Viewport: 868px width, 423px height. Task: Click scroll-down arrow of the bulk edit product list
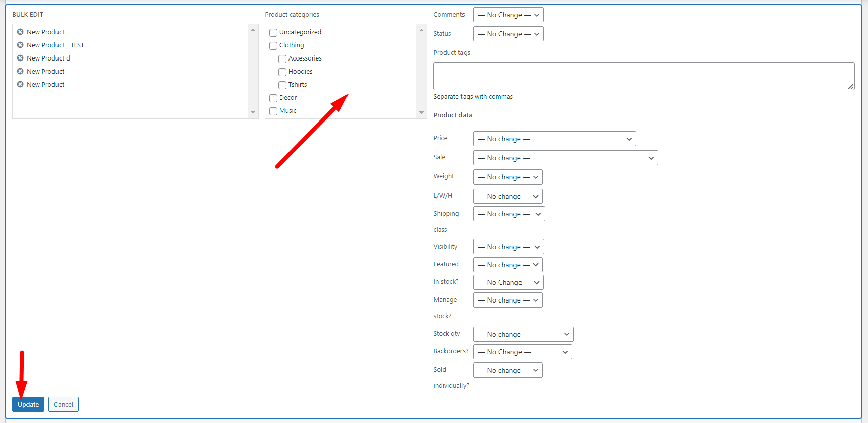(253, 112)
